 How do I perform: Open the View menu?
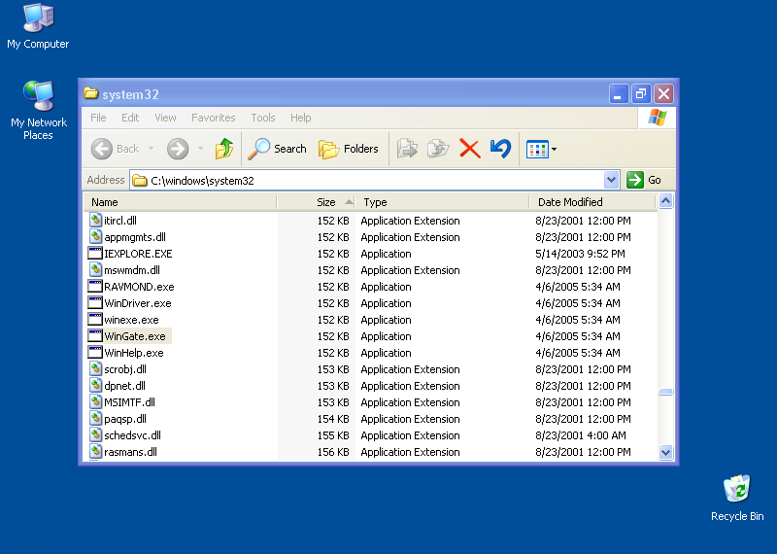[165, 118]
